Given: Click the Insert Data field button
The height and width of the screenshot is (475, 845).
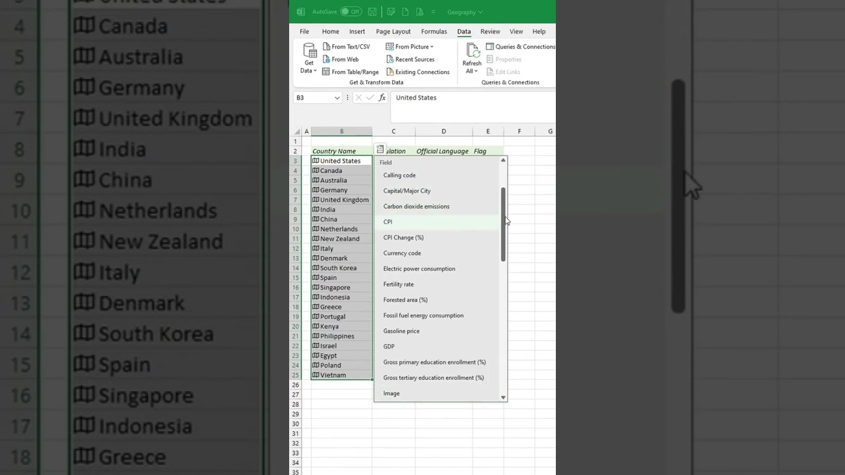Looking at the screenshot, I should [380, 150].
